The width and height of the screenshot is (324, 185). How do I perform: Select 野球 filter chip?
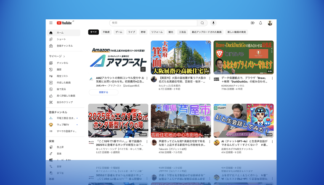pos(143,32)
